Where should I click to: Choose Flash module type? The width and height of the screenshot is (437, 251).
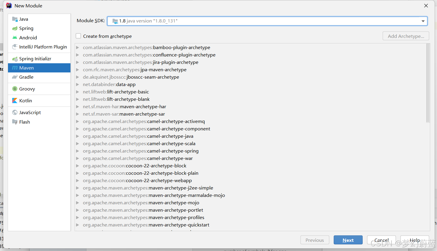pos(39,122)
